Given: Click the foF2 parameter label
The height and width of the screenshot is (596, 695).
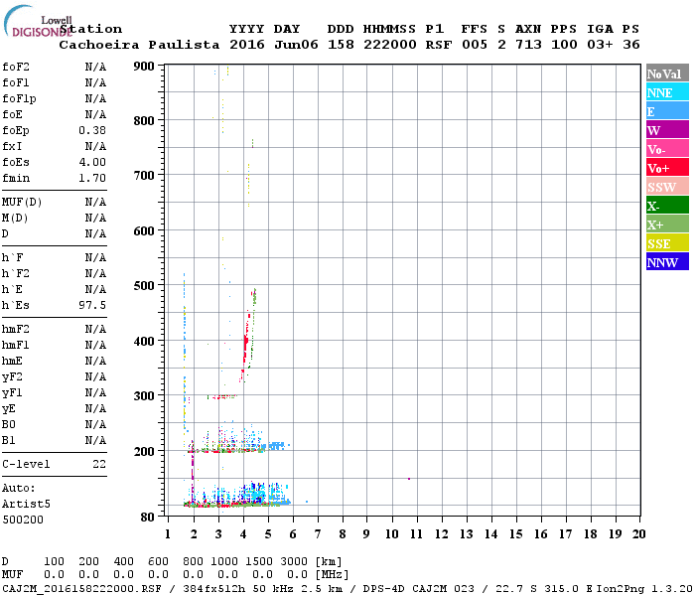Looking at the screenshot, I should (x=16, y=67).
